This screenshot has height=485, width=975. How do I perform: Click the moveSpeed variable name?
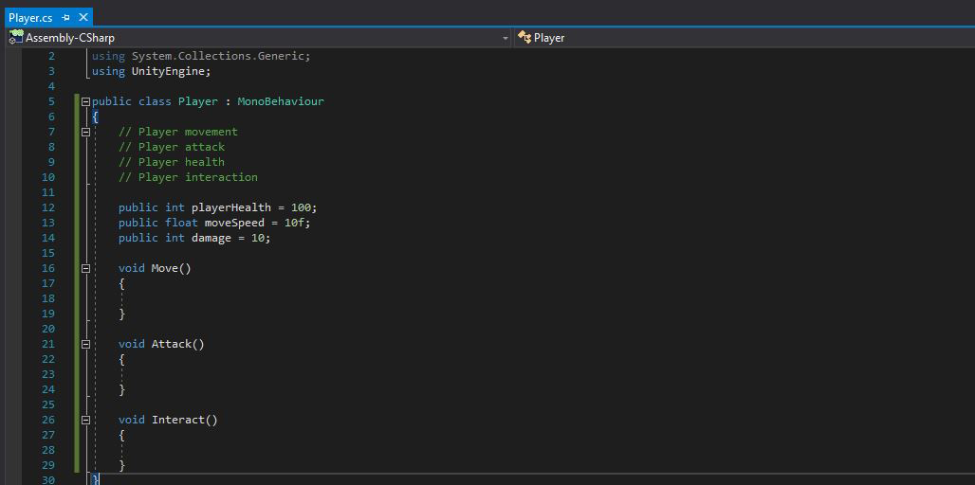(234, 223)
